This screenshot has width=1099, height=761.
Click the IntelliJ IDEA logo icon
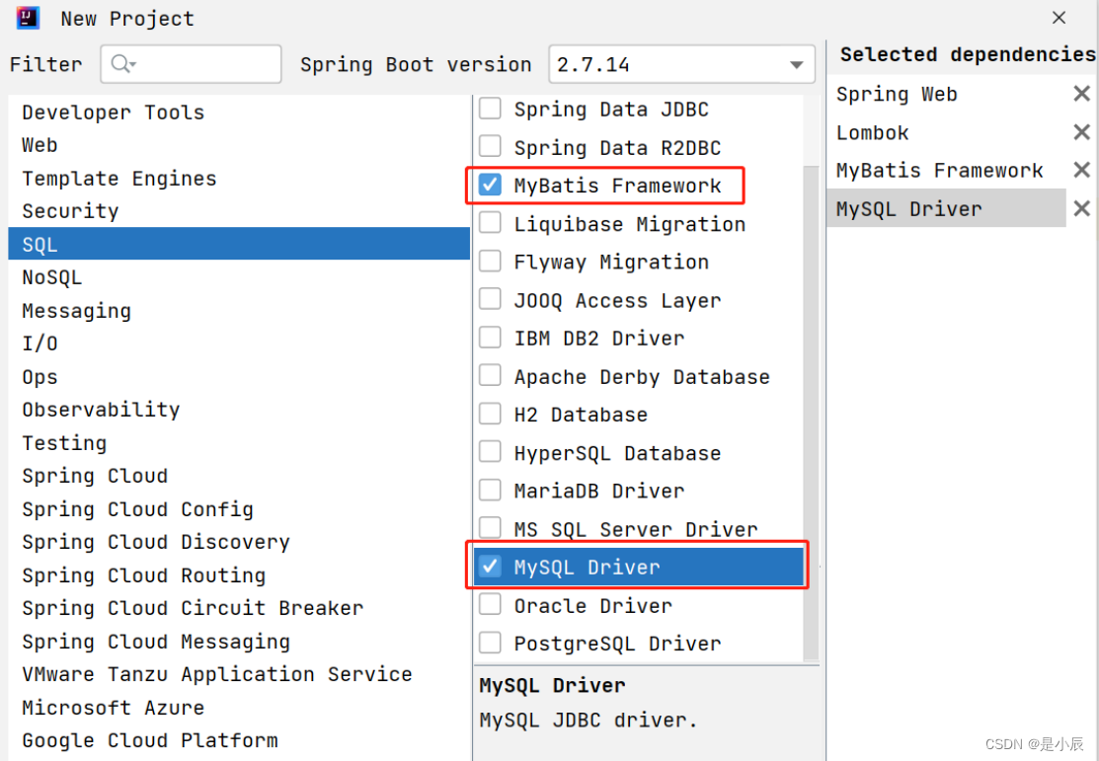pyautogui.click(x=28, y=18)
